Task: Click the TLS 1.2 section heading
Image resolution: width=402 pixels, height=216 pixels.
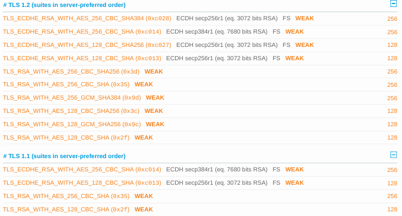Action: click(64, 5)
